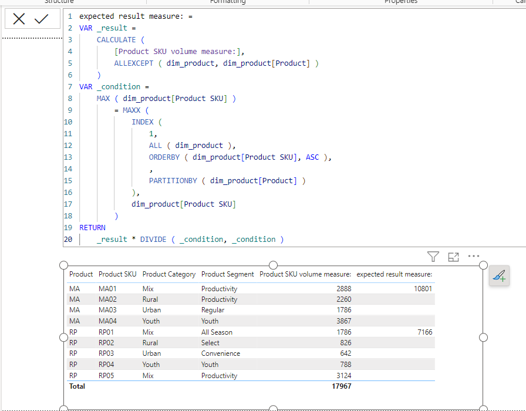Click the top-center resize handle of visual
526x411 pixels.
[274, 265]
